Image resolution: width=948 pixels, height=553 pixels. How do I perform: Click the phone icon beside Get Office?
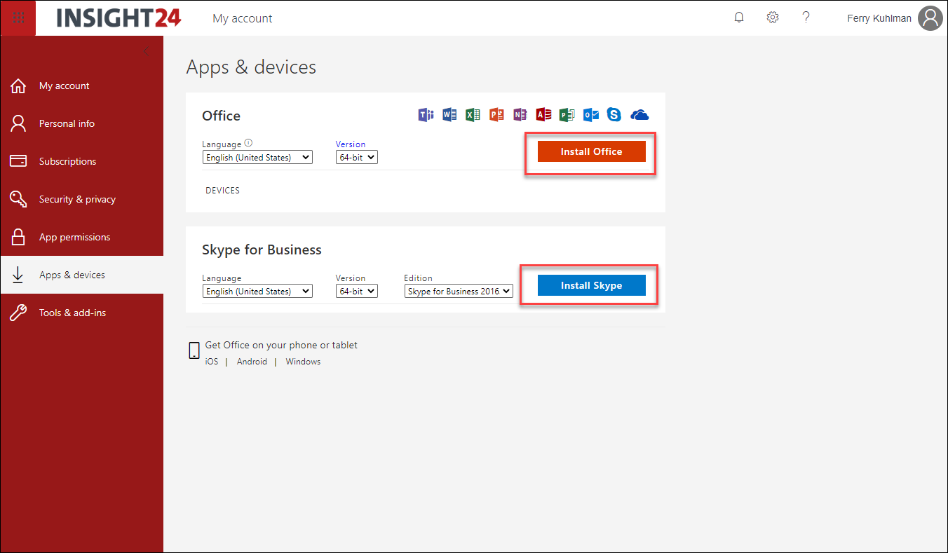coord(194,351)
